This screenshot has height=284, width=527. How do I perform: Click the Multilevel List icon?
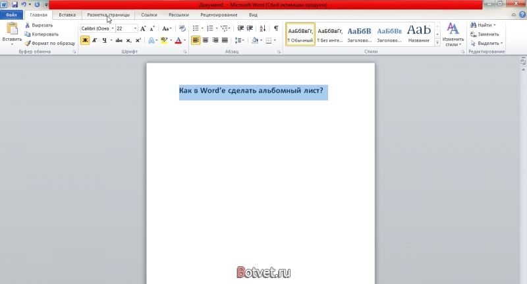224,28
